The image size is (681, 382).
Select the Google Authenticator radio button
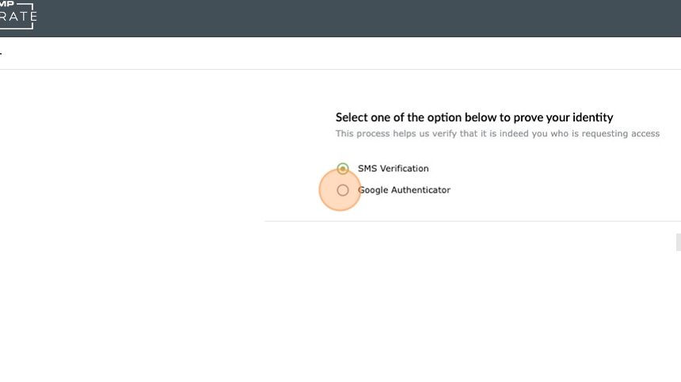tap(343, 190)
